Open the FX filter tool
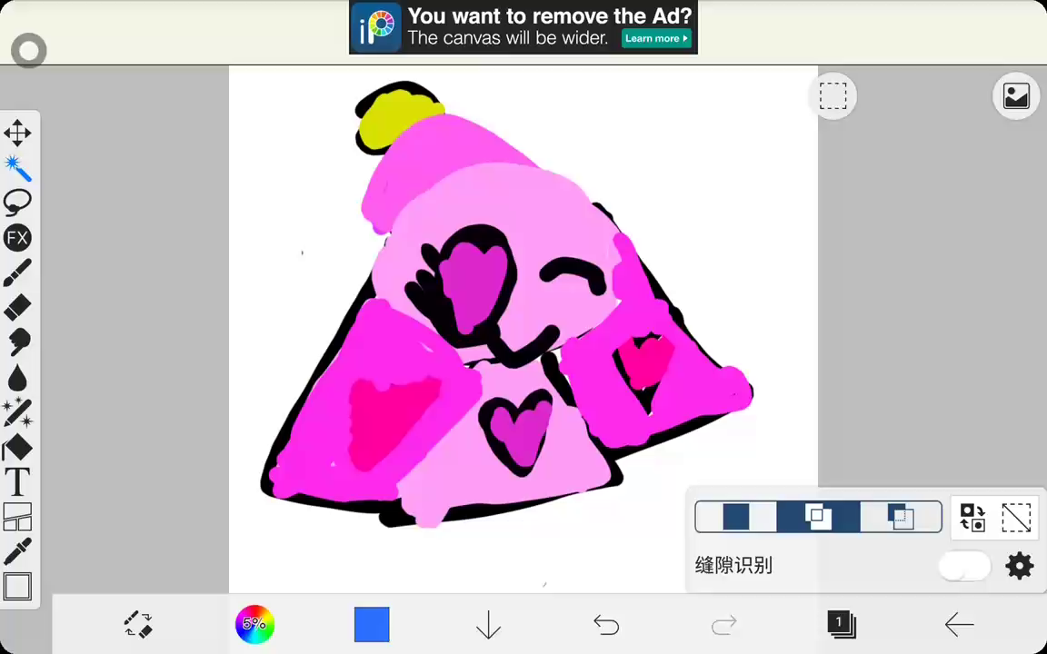Image resolution: width=1047 pixels, height=654 pixels. pyautogui.click(x=17, y=238)
